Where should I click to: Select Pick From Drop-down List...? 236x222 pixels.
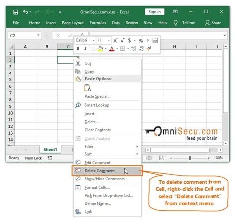(x=108, y=196)
